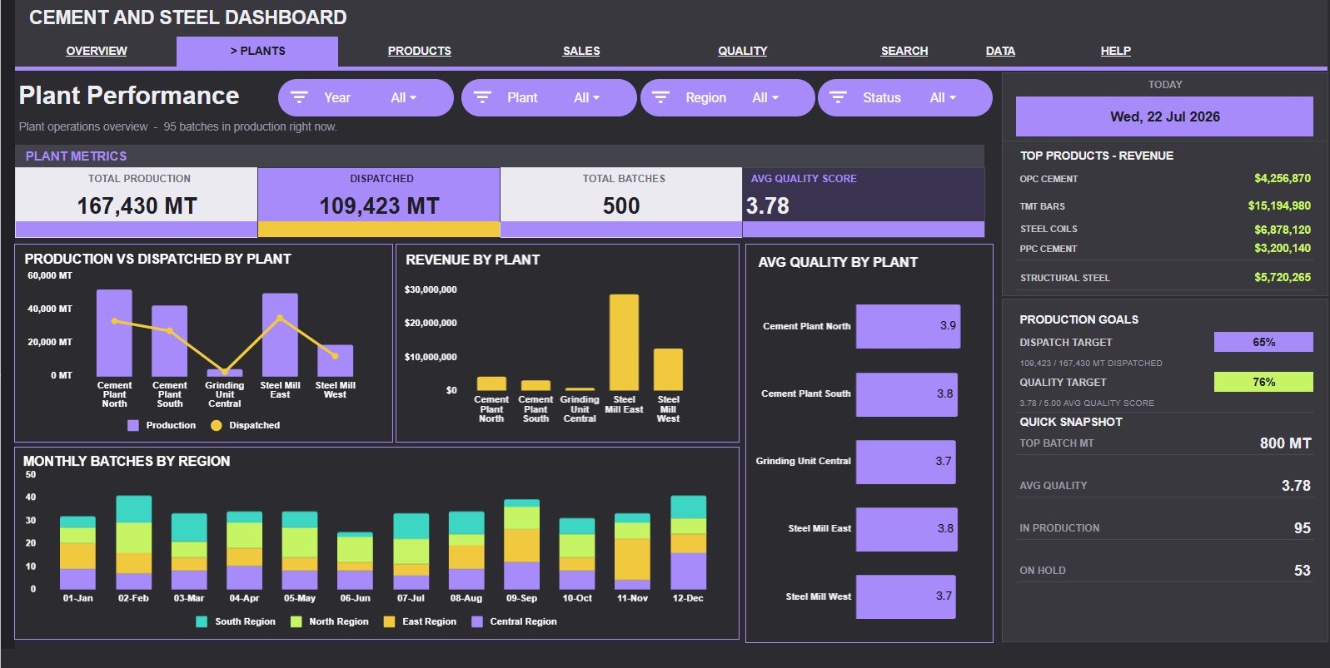
Task: Click the Cement Plant South 3.8 quality bar
Action: point(906,393)
